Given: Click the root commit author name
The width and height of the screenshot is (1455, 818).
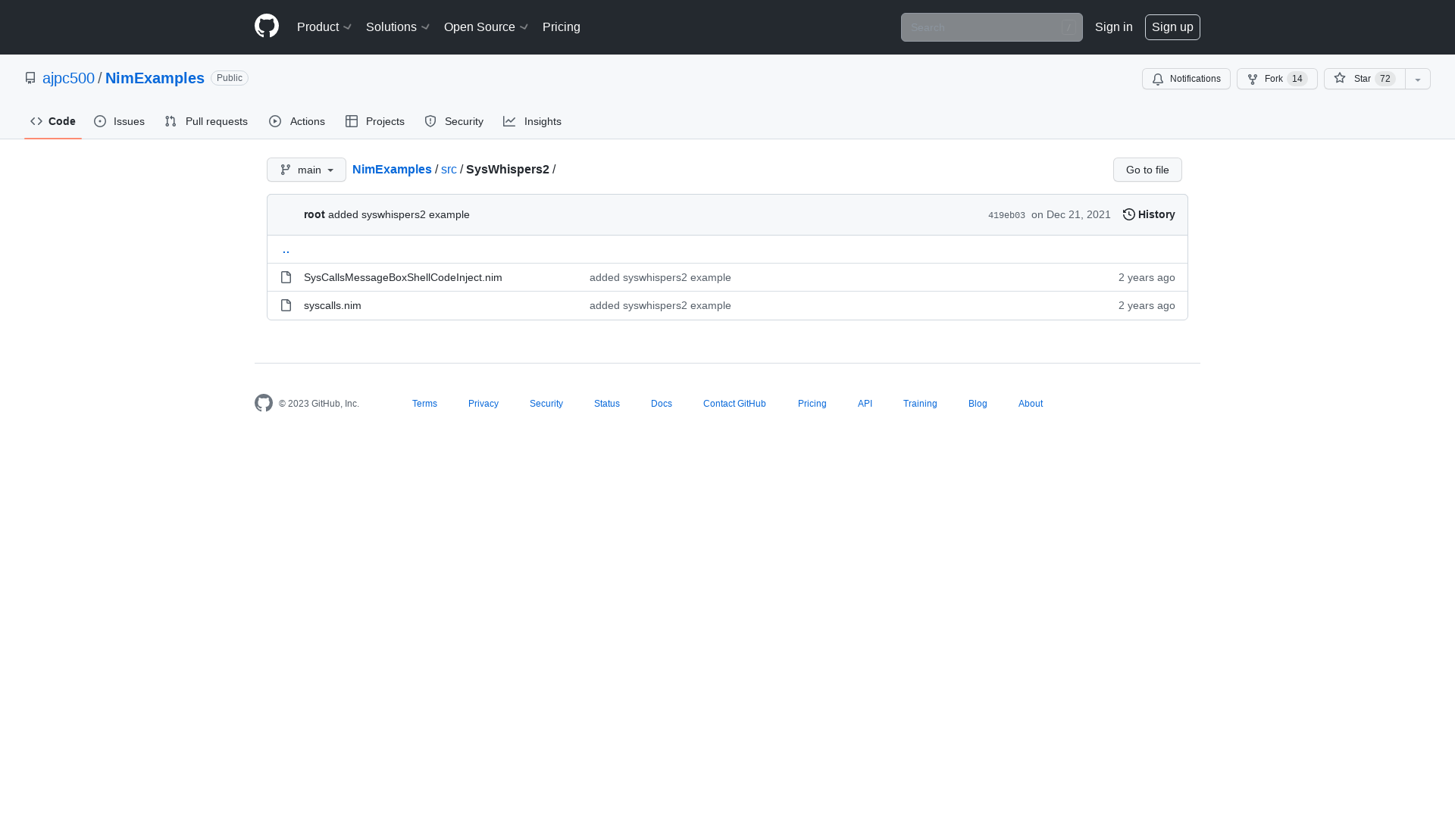Looking at the screenshot, I should pyautogui.click(x=314, y=214).
